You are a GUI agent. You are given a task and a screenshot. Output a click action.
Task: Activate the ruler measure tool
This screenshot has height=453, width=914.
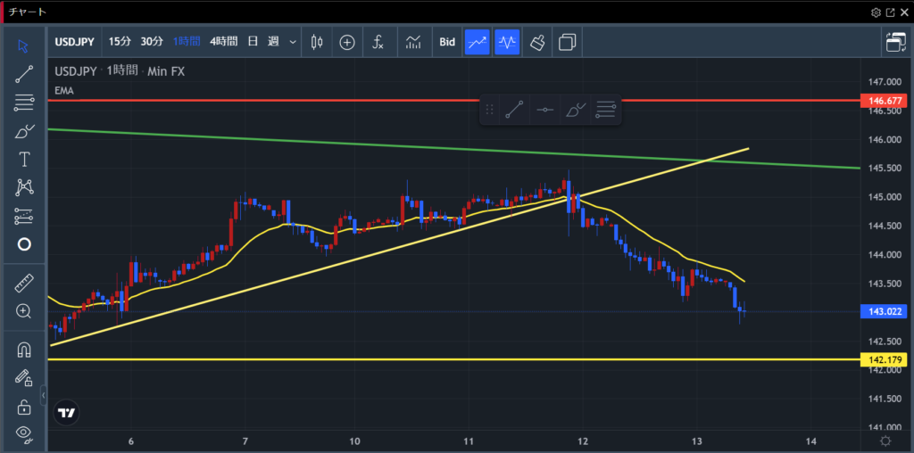click(x=24, y=284)
